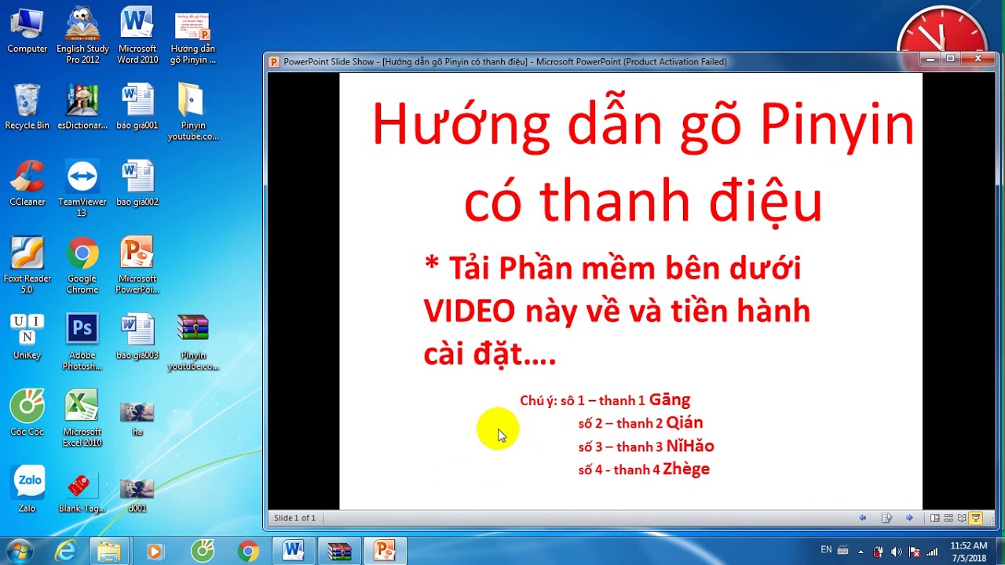Go to the previous slide arrow
Screen dimensions: 1005x565
(863, 518)
